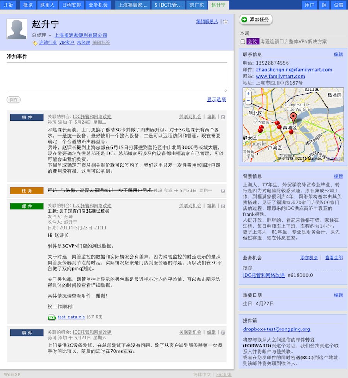Expand options with 显示选项 link

pyautogui.click(x=216, y=100)
